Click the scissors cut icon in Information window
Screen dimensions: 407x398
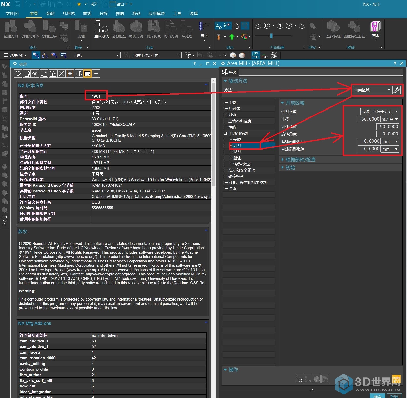pyautogui.click(x=35, y=74)
